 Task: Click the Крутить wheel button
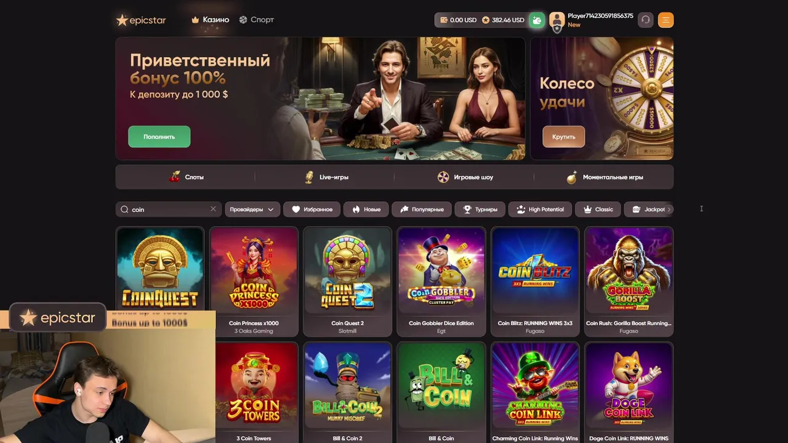564,137
